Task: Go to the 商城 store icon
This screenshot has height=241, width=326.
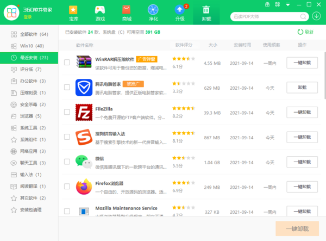Action: tap(127, 13)
